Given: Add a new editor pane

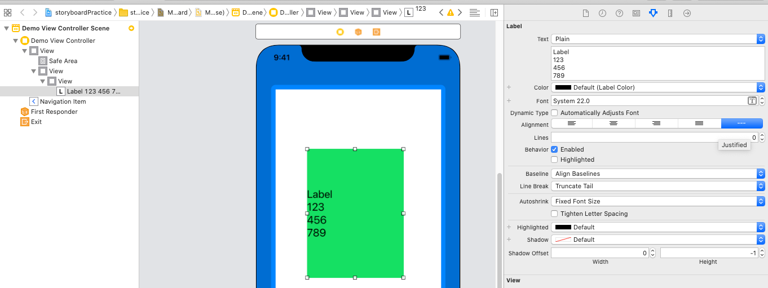Looking at the screenshot, I should tap(494, 12).
